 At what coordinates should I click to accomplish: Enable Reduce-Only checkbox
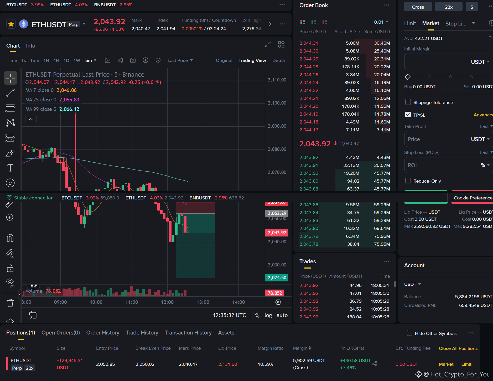[408, 181]
